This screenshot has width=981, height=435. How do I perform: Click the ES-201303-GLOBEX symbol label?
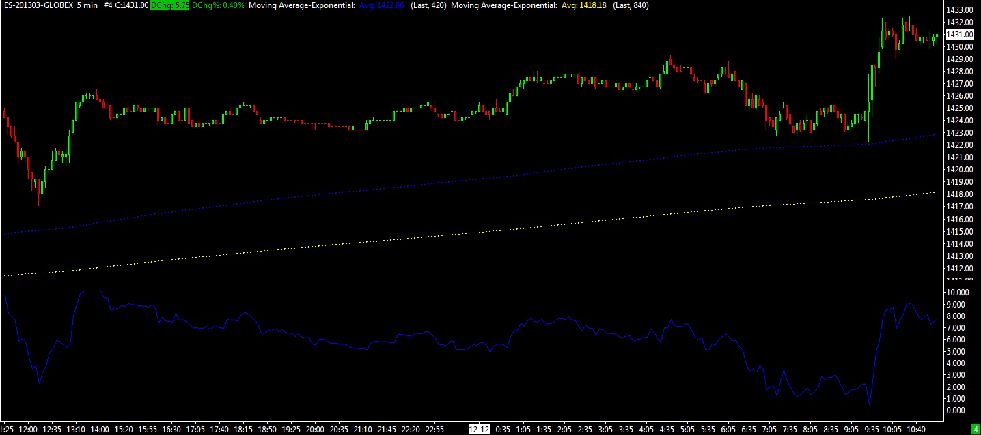tap(38, 5)
